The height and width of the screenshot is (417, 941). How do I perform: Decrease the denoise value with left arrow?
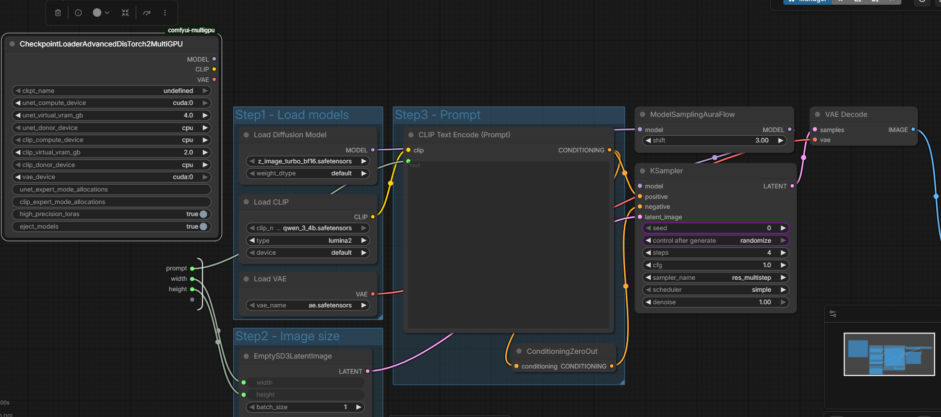pyautogui.click(x=648, y=302)
